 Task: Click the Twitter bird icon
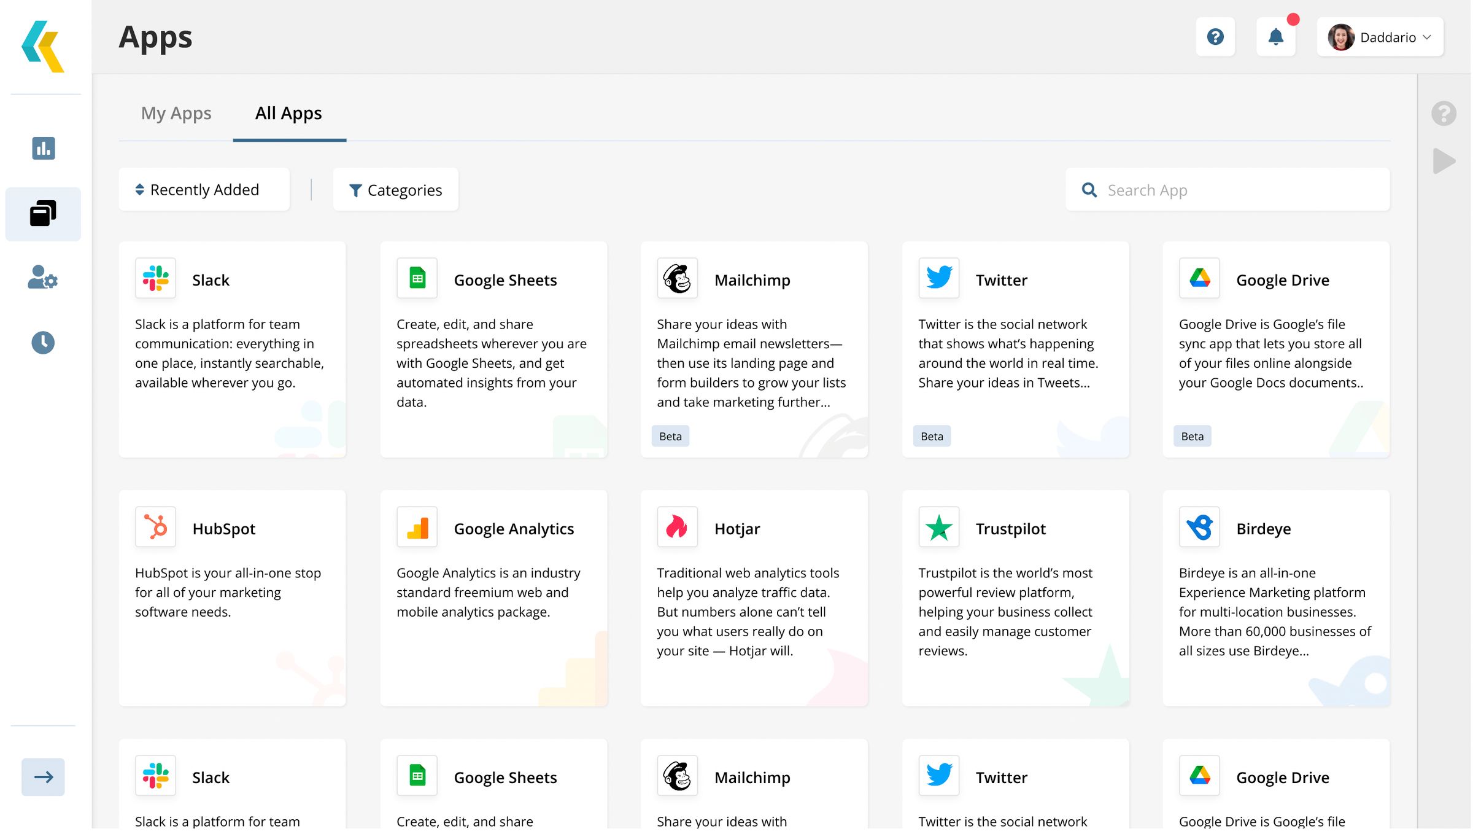pos(938,278)
